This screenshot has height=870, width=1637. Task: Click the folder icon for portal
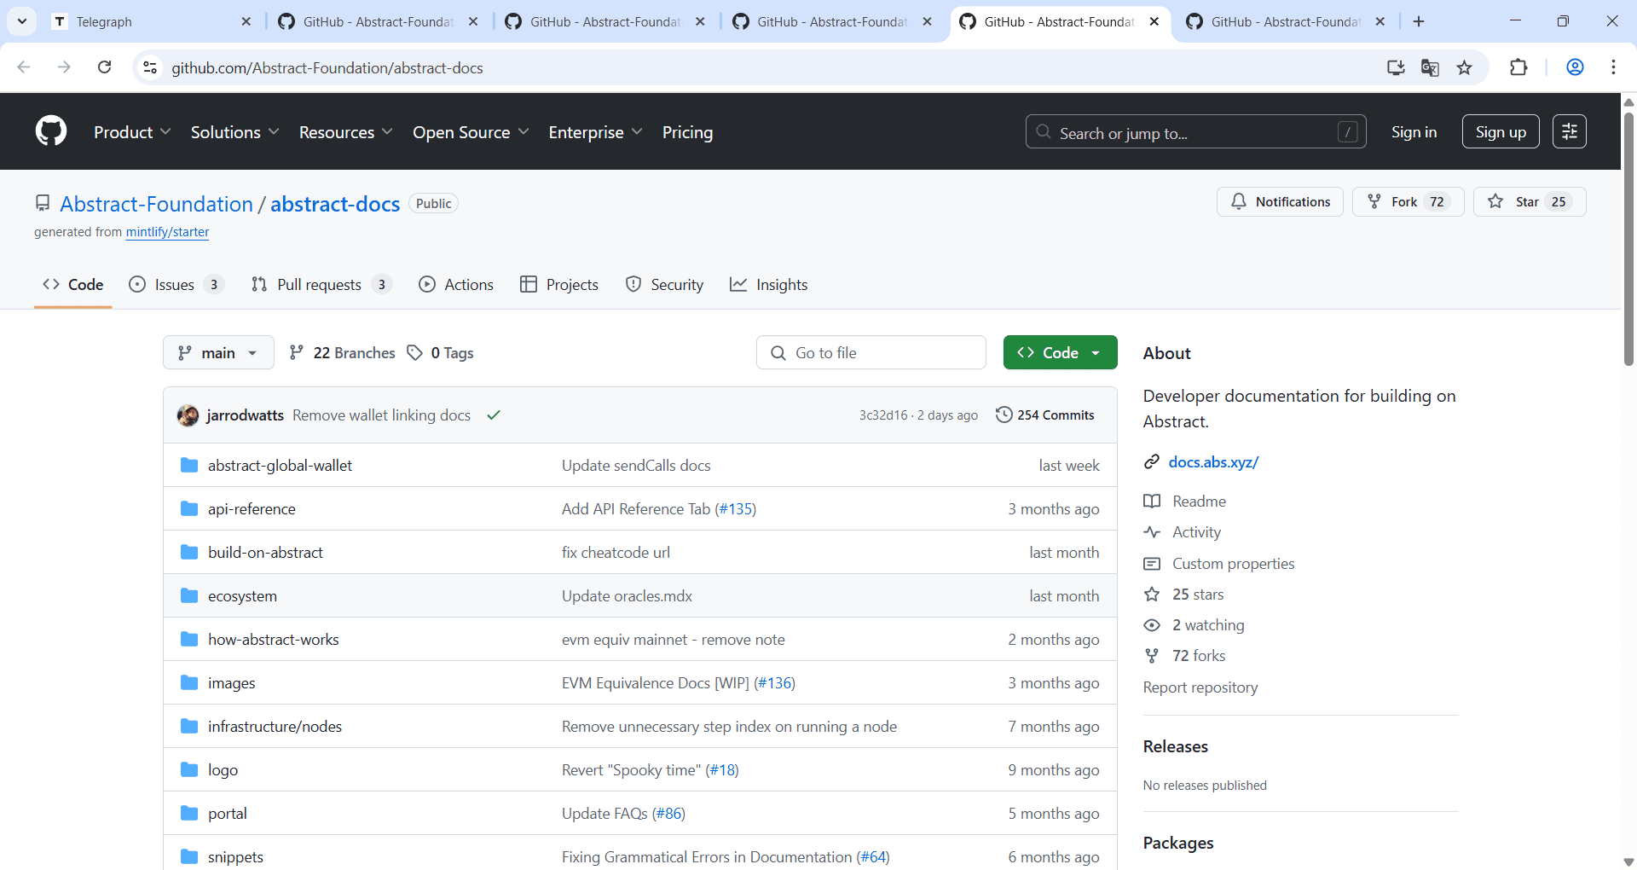tap(189, 813)
